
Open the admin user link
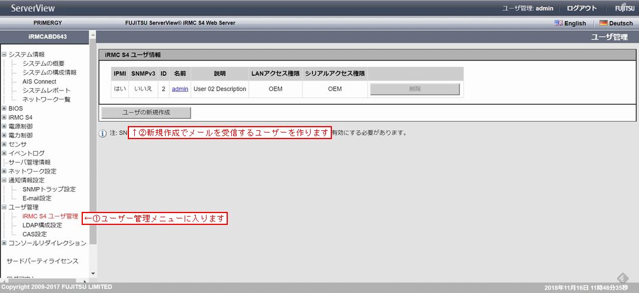point(180,89)
